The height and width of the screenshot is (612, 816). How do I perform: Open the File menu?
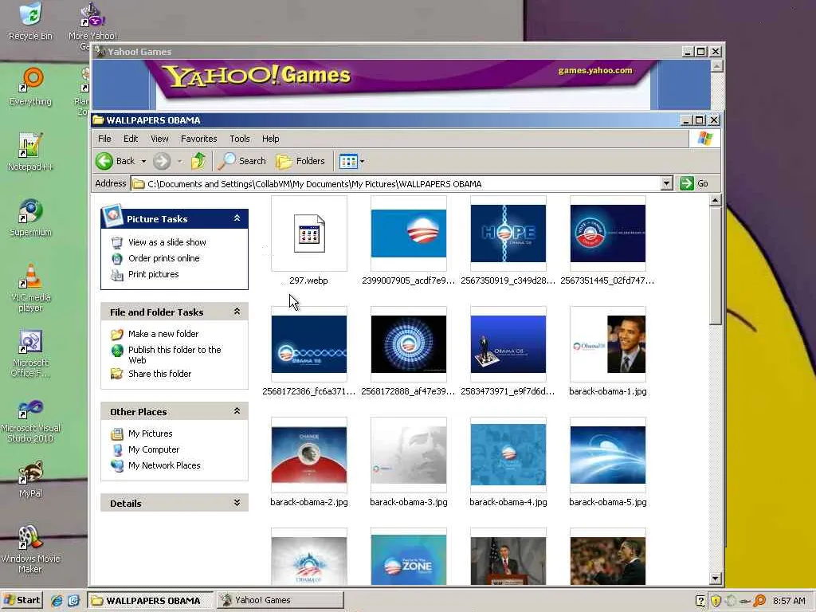click(x=104, y=139)
